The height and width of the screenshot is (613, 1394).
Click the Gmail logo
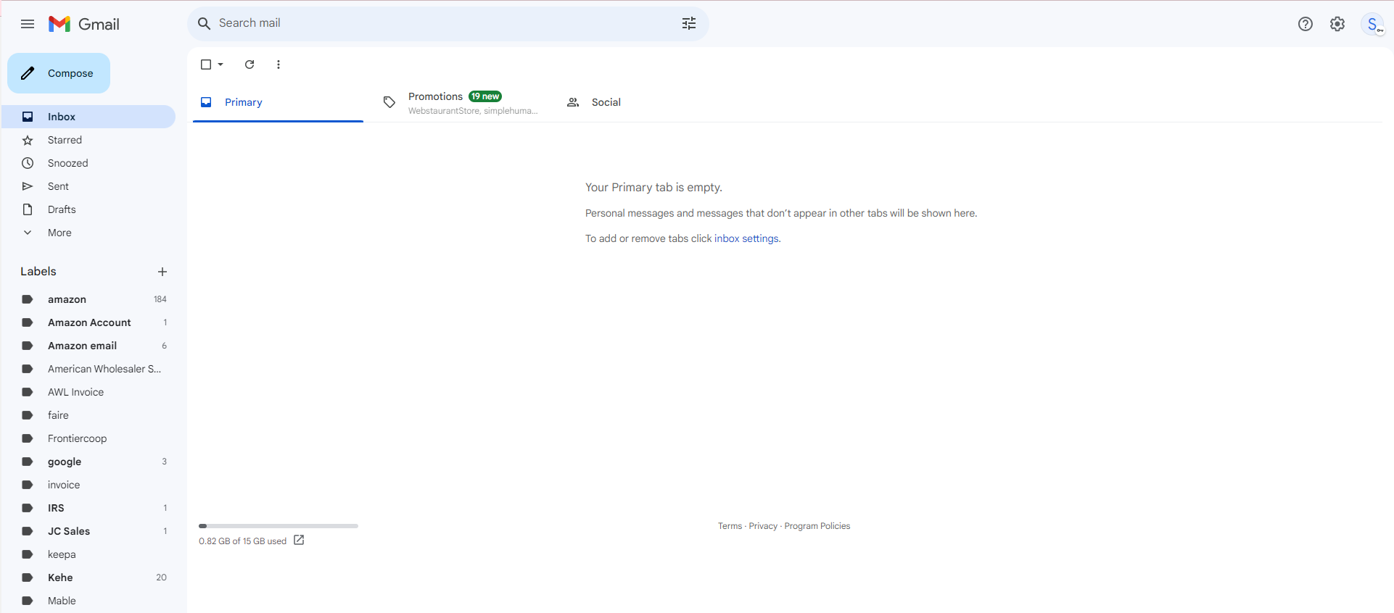tap(84, 24)
